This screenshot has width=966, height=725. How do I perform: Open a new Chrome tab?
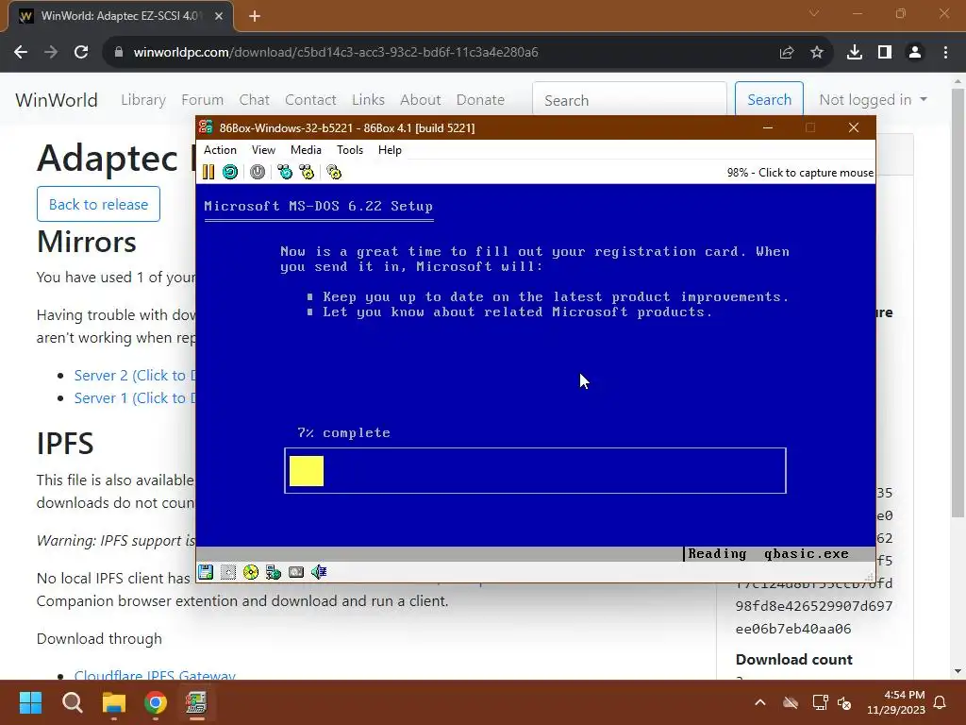click(255, 16)
